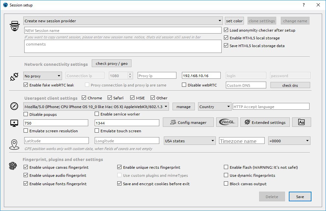The image size is (326, 211).
Task: Click the screen height 1344 field
Action: [x=127, y=123]
